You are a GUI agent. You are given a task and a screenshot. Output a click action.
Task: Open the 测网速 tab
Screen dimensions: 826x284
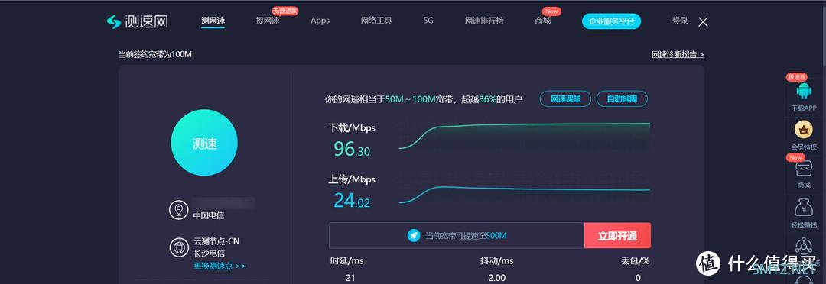213,21
